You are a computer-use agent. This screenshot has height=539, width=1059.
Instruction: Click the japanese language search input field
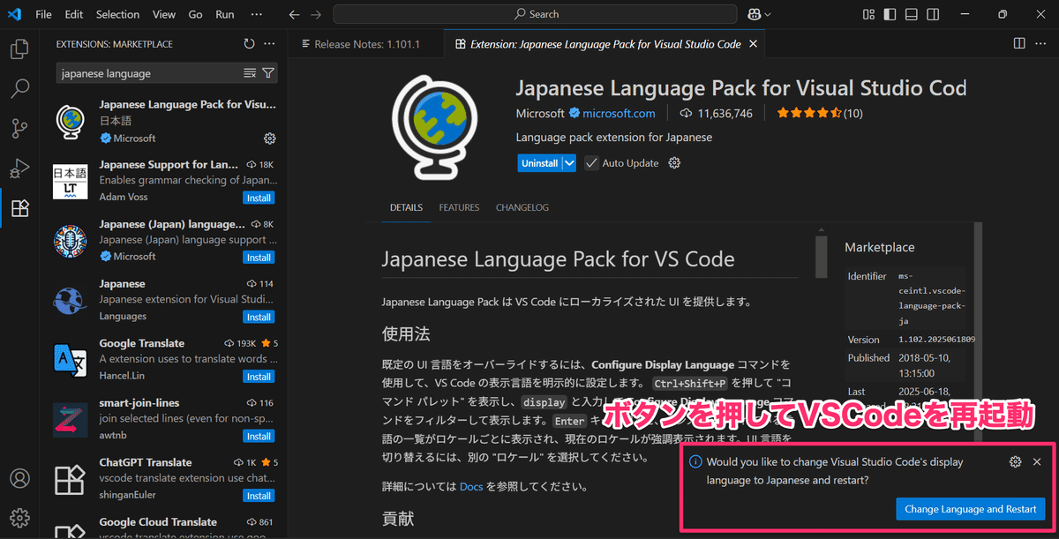[x=141, y=73]
